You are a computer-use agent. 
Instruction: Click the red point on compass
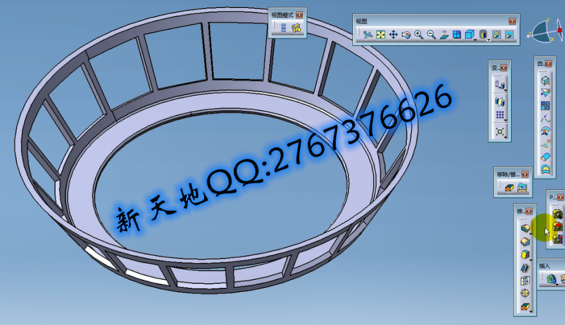pos(560,31)
